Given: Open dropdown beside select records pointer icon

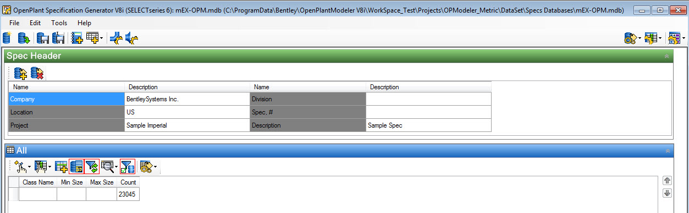Looking at the screenshot, I should [x=30, y=166].
